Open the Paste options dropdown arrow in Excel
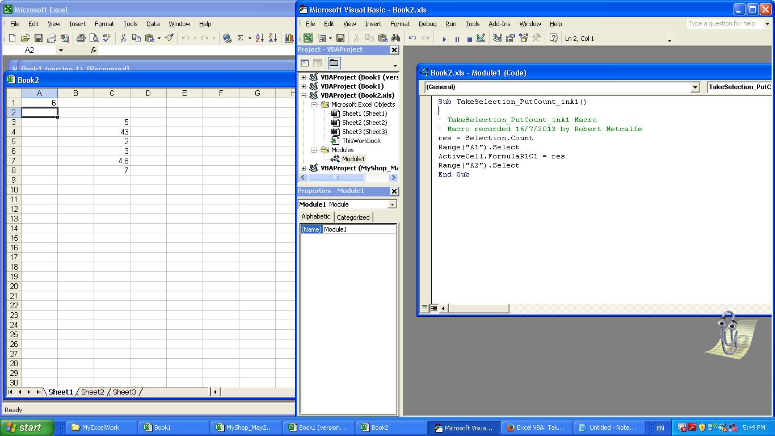This screenshot has width=775, height=436. pos(159,38)
